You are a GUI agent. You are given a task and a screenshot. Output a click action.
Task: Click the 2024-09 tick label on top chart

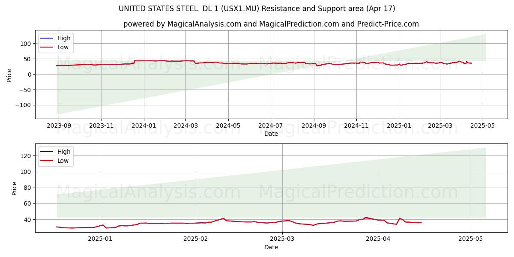[314, 126]
